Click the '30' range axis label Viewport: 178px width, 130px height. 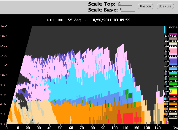(39, 128)
